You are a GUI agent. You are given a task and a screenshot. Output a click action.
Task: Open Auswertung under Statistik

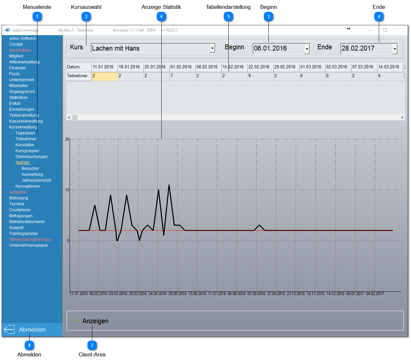coord(32,174)
